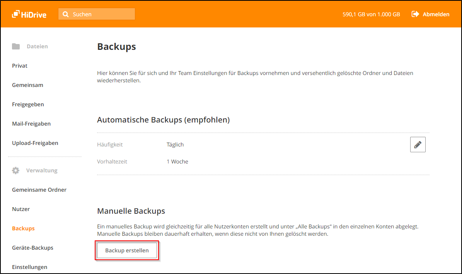Click the storage usage 590,1 GB text
Screen dimensions: 462x274
pos(371,14)
